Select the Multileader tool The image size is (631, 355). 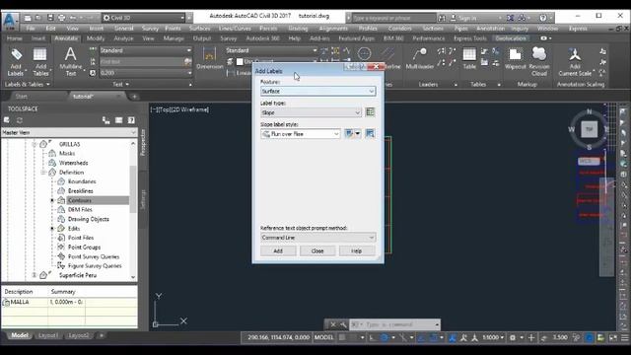pos(419,59)
